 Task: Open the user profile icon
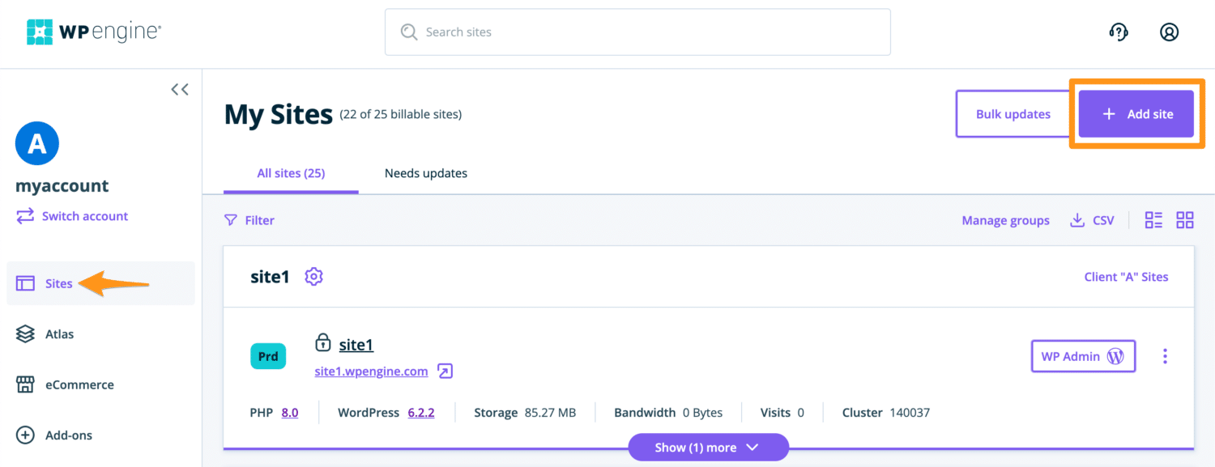1169,32
